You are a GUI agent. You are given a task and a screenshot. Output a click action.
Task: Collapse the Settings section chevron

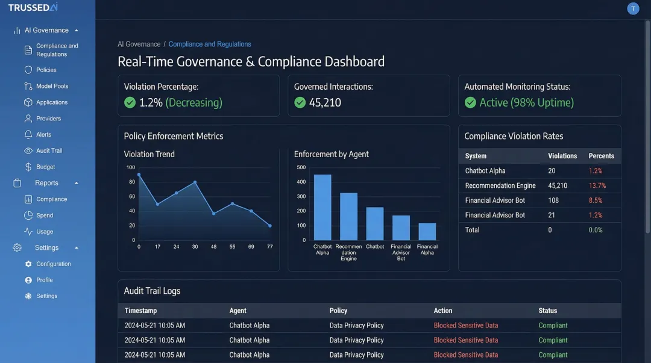pyautogui.click(x=76, y=247)
